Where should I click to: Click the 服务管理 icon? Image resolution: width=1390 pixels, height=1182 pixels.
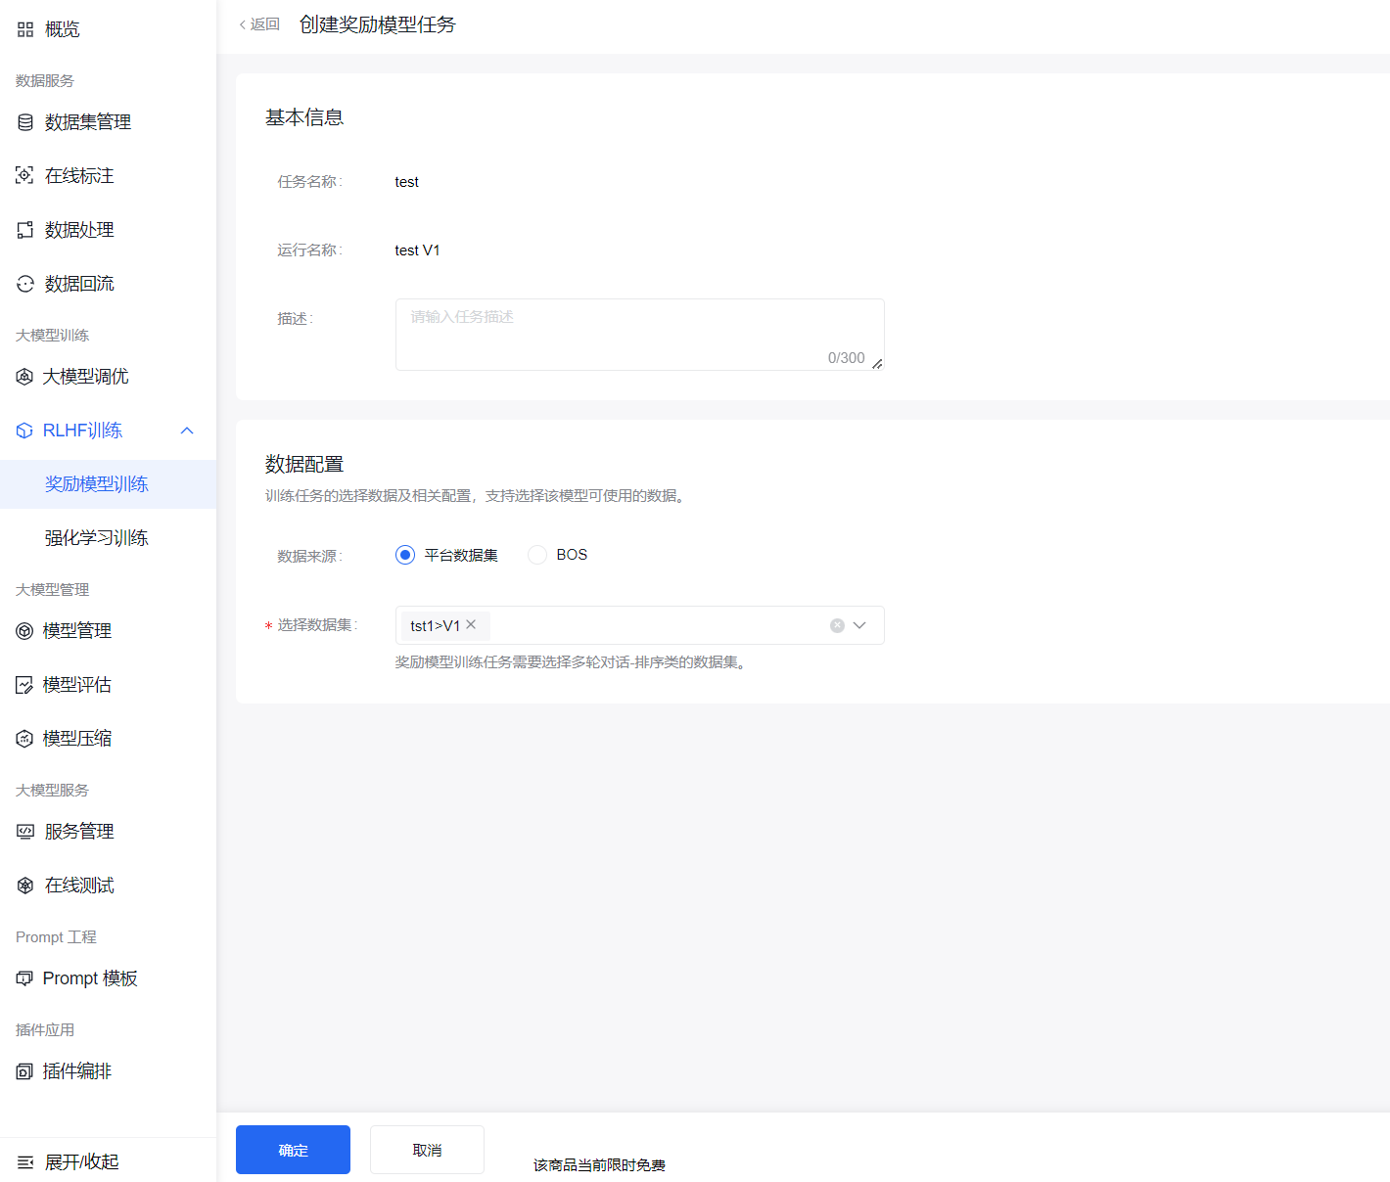click(x=25, y=832)
